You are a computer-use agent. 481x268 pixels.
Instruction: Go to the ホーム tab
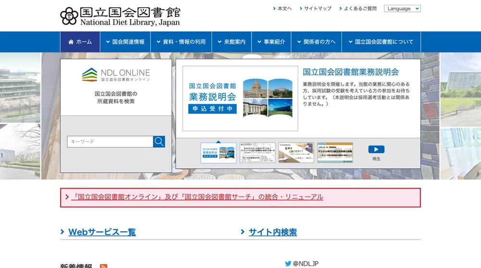pos(80,42)
